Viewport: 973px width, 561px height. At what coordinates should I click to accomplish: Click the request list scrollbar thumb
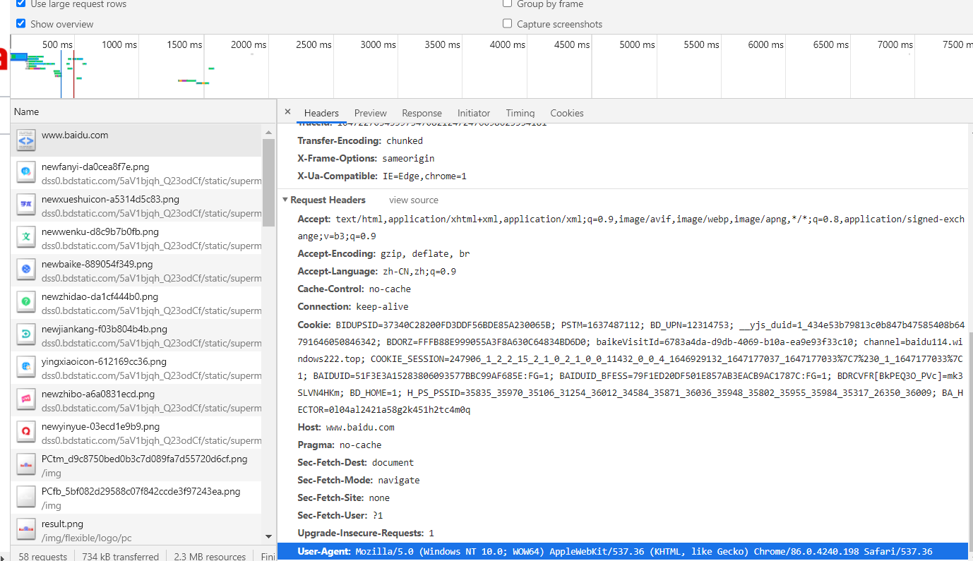point(268,183)
